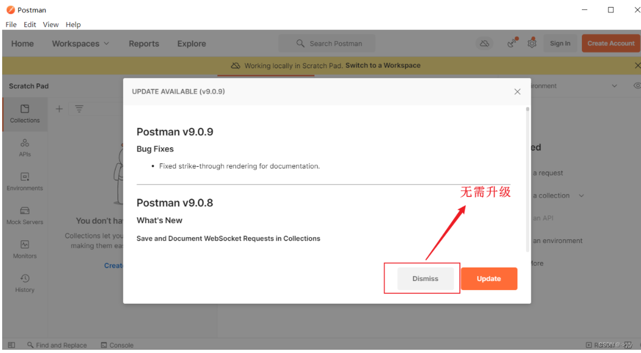
Task: Open the Console in status bar
Action: coord(117,345)
